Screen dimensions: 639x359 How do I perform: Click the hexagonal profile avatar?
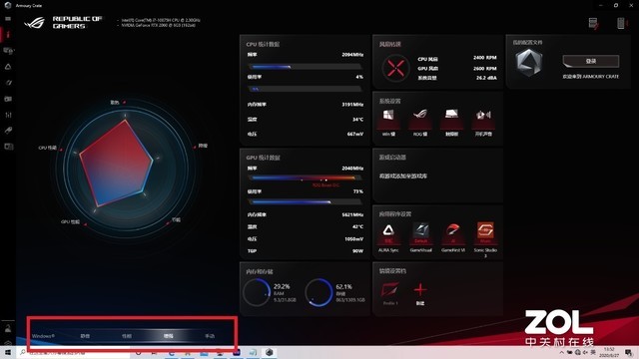tap(529, 62)
